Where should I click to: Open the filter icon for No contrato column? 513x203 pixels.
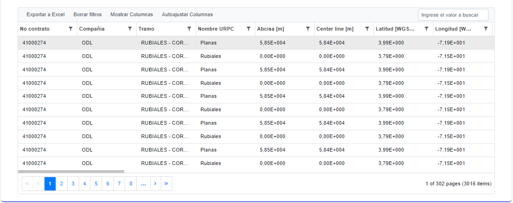click(70, 29)
